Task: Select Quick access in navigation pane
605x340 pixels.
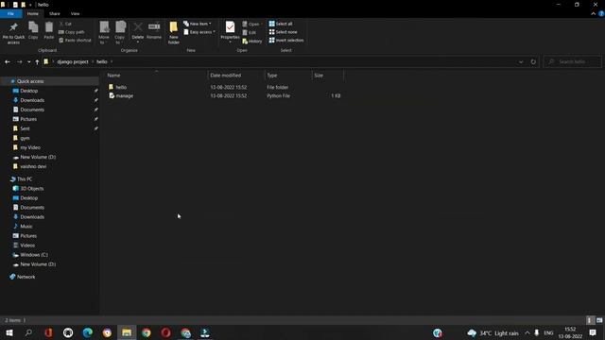Action: click(x=30, y=81)
